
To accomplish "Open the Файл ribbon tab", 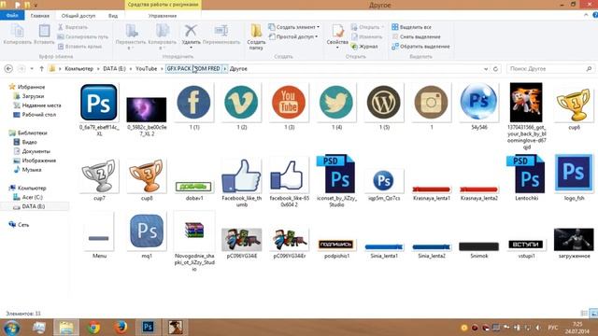I will pos(12,16).
